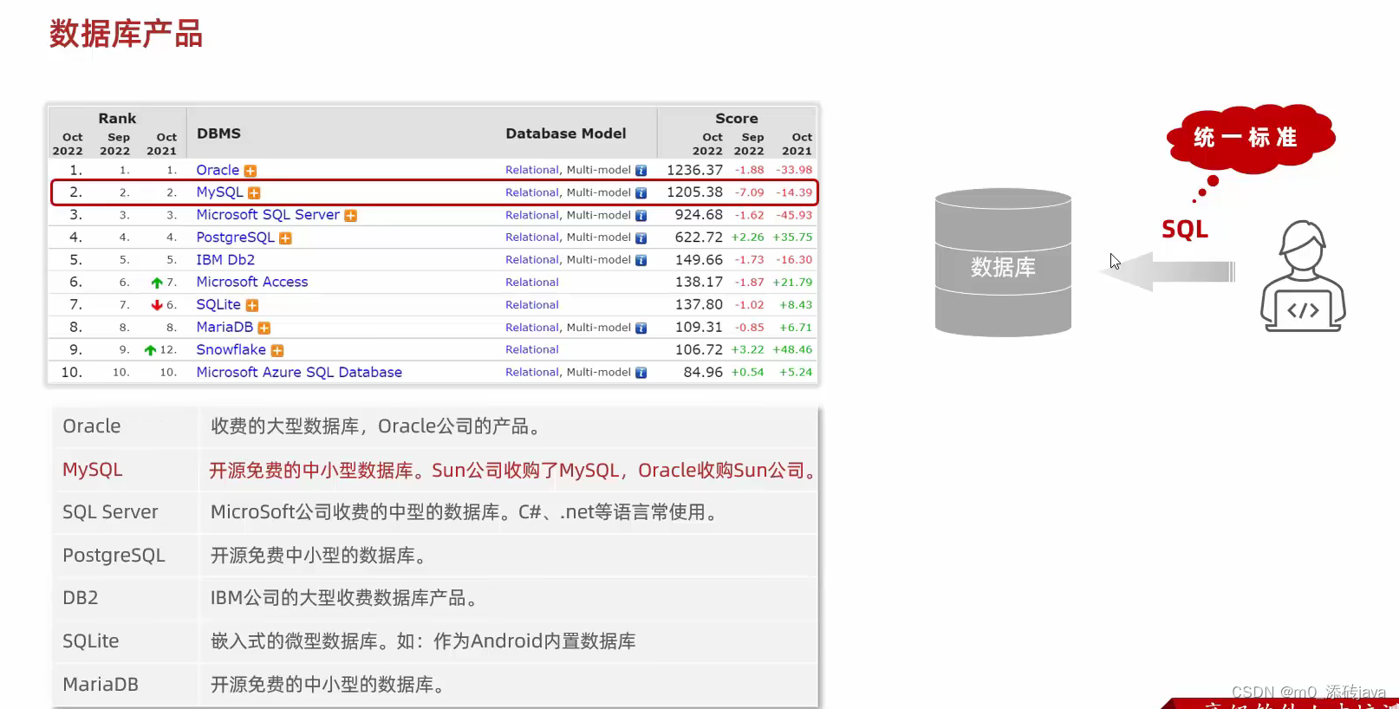Click the DB2 name in the description table
The height and width of the screenshot is (709, 1399).
81,598
